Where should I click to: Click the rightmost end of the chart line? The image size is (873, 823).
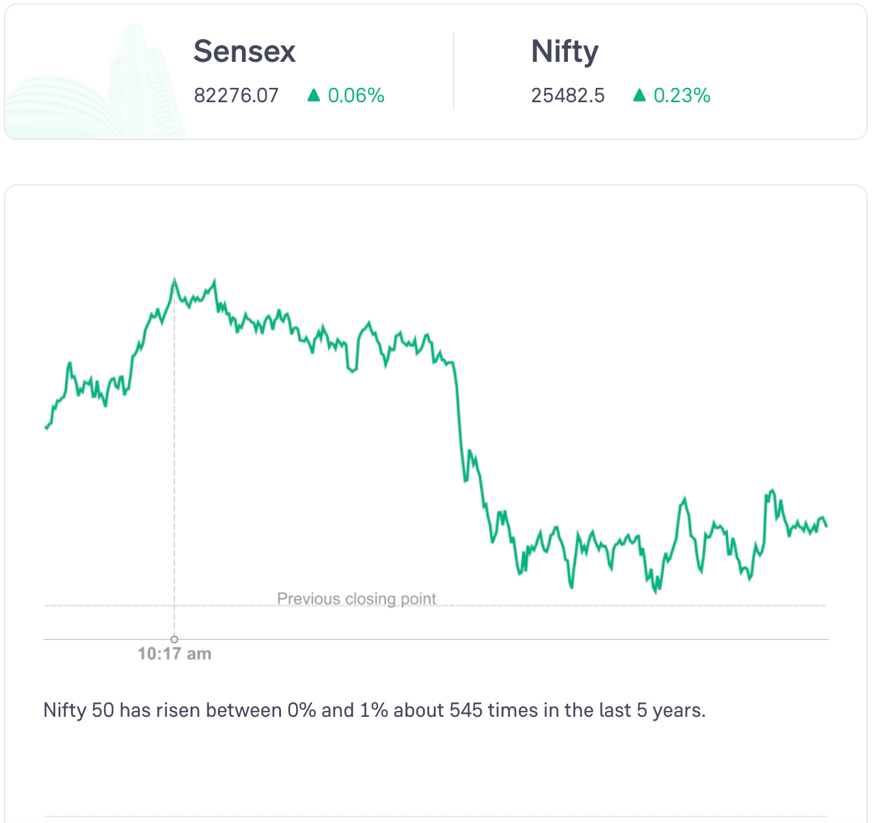pyautogui.click(x=826, y=526)
